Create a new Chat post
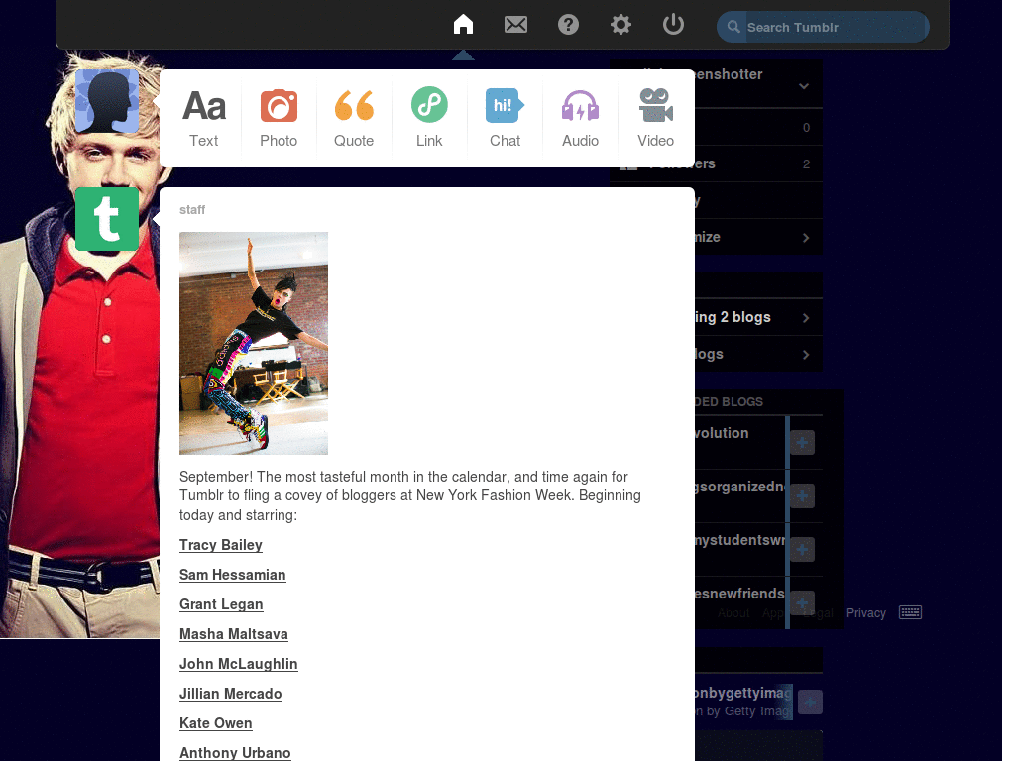Image resolution: width=1015 pixels, height=761 pixels. pyautogui.click(x=505, y=118)
